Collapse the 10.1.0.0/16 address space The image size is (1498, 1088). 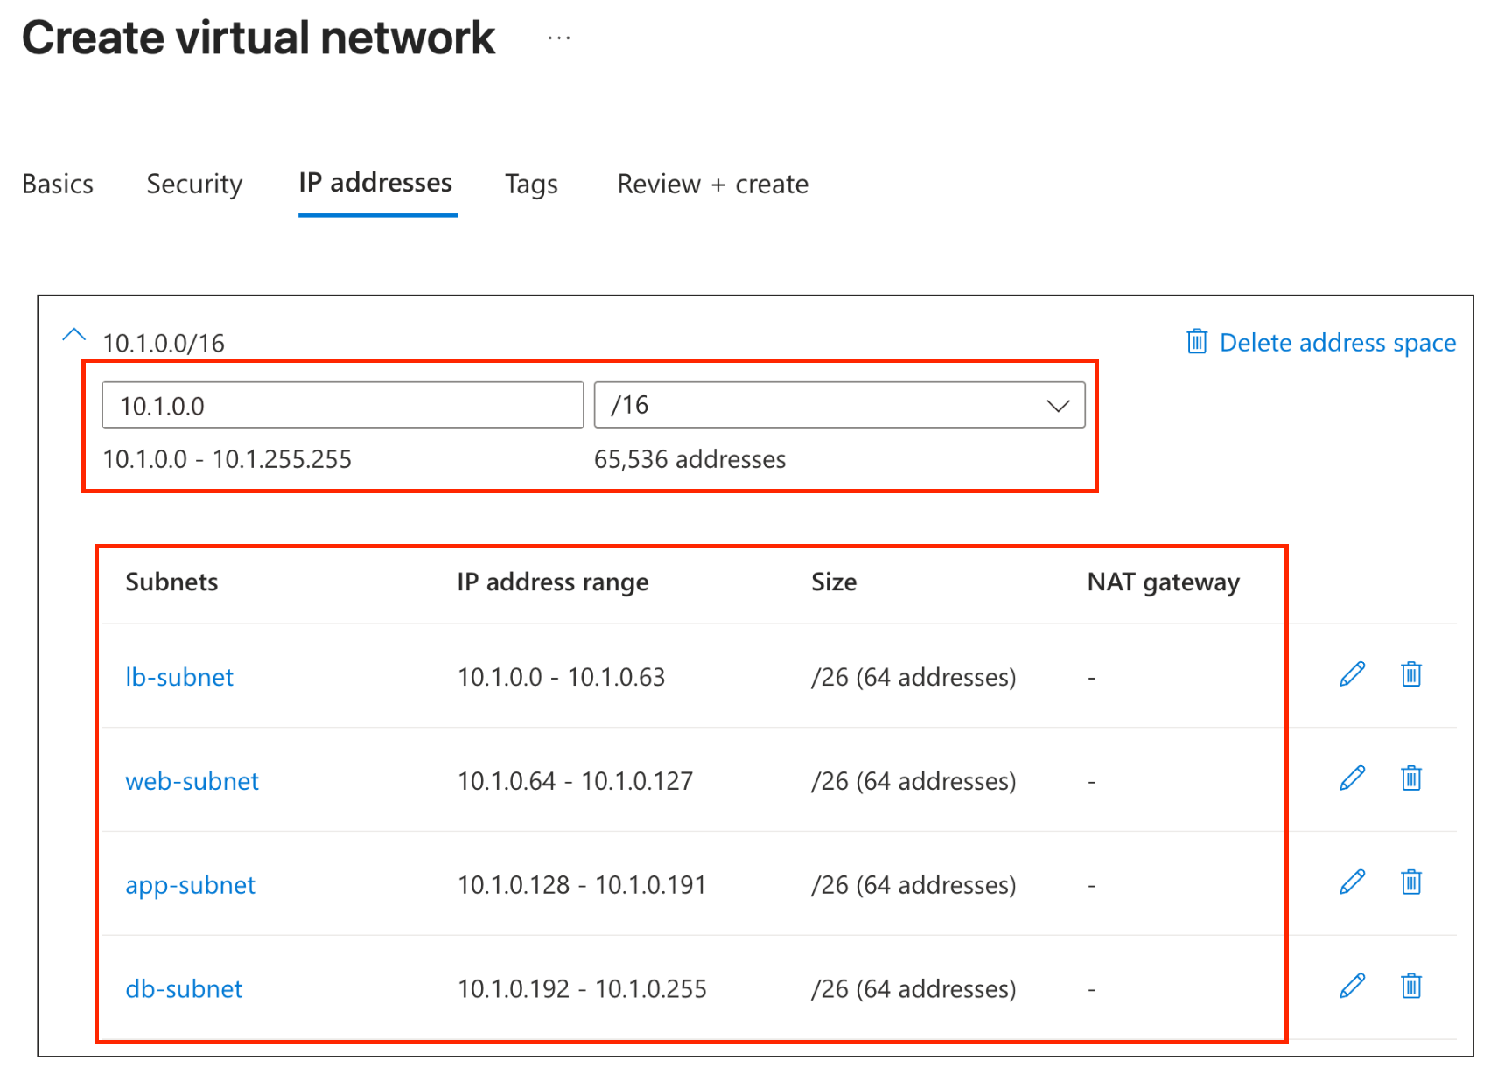click(74, 335)
